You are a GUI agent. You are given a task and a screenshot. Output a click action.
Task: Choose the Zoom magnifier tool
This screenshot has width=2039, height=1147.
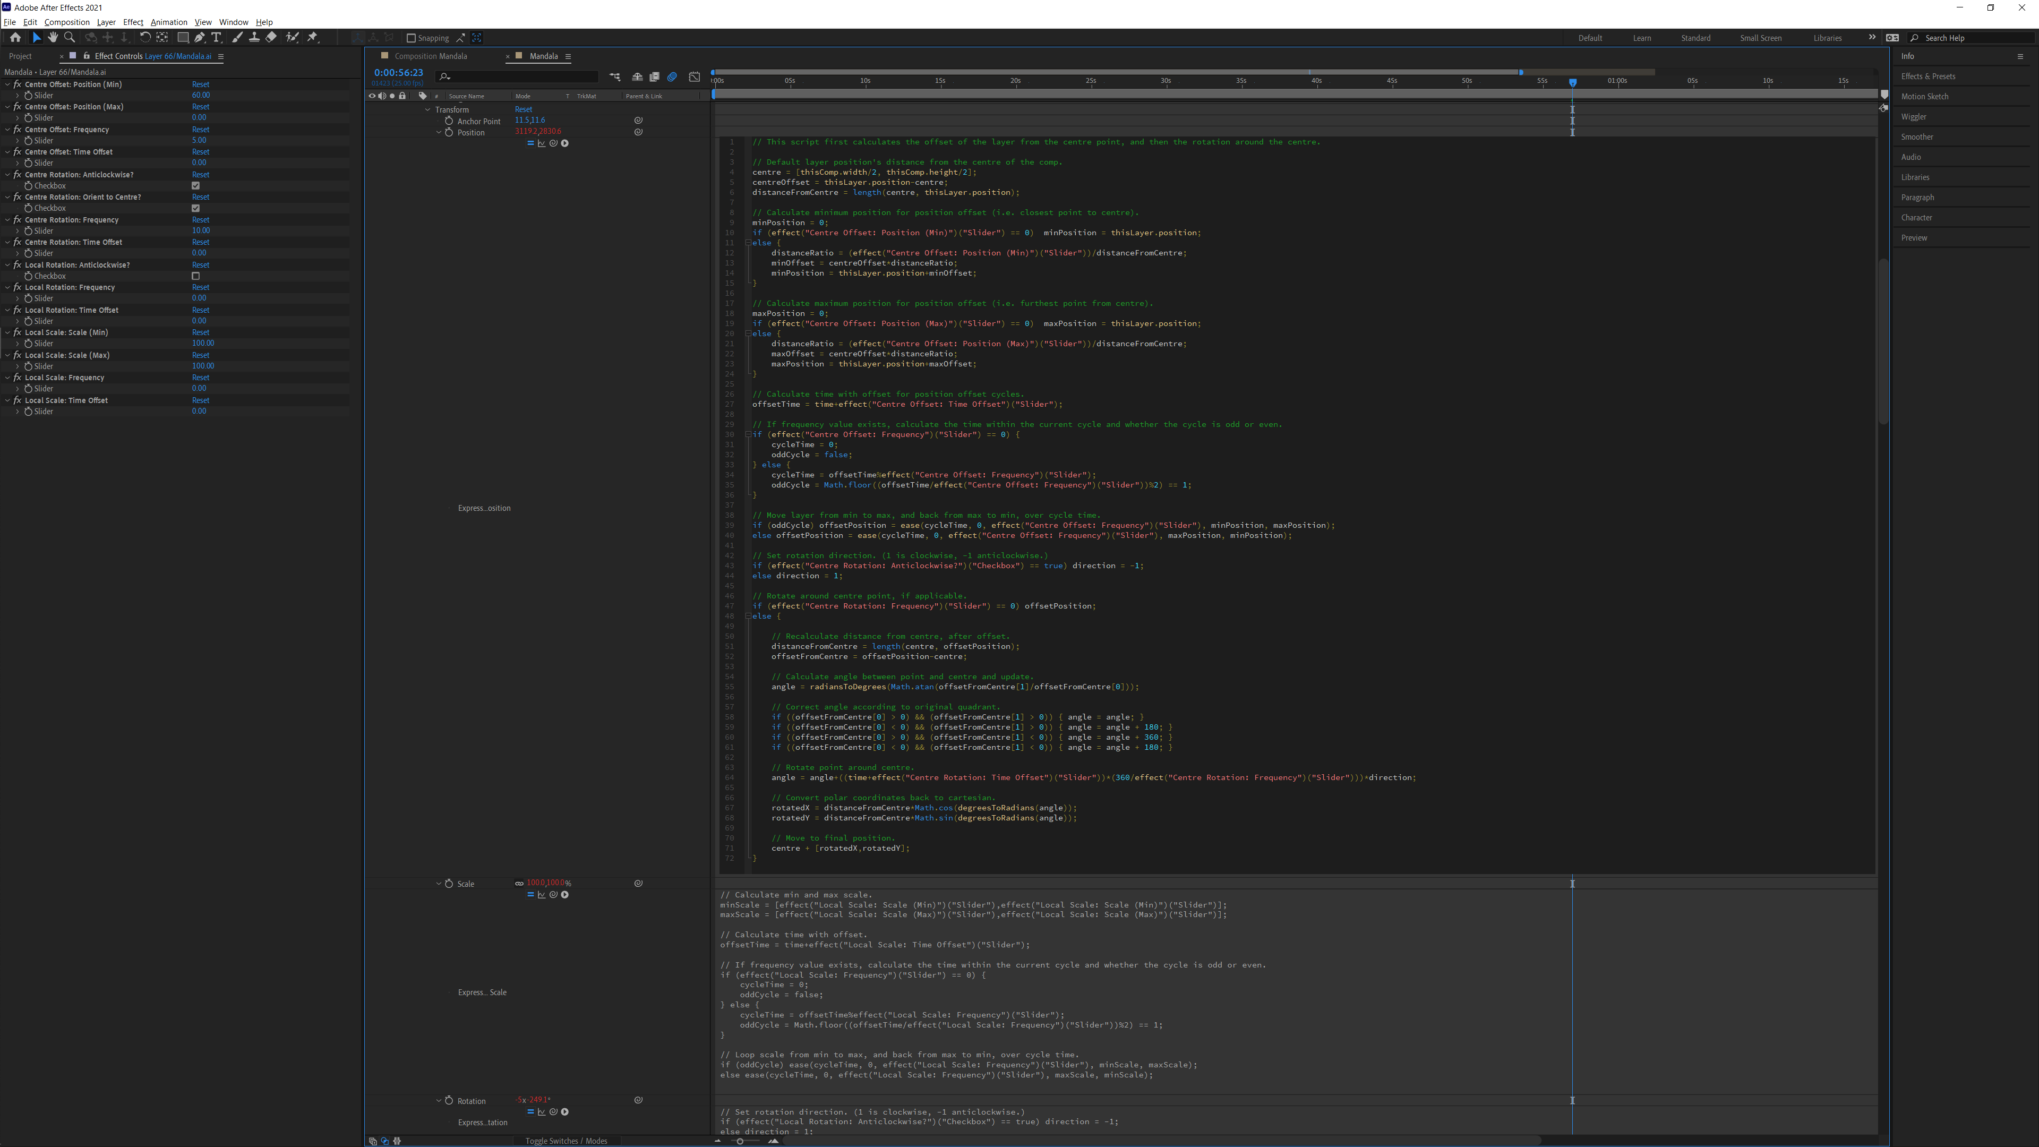70,37
